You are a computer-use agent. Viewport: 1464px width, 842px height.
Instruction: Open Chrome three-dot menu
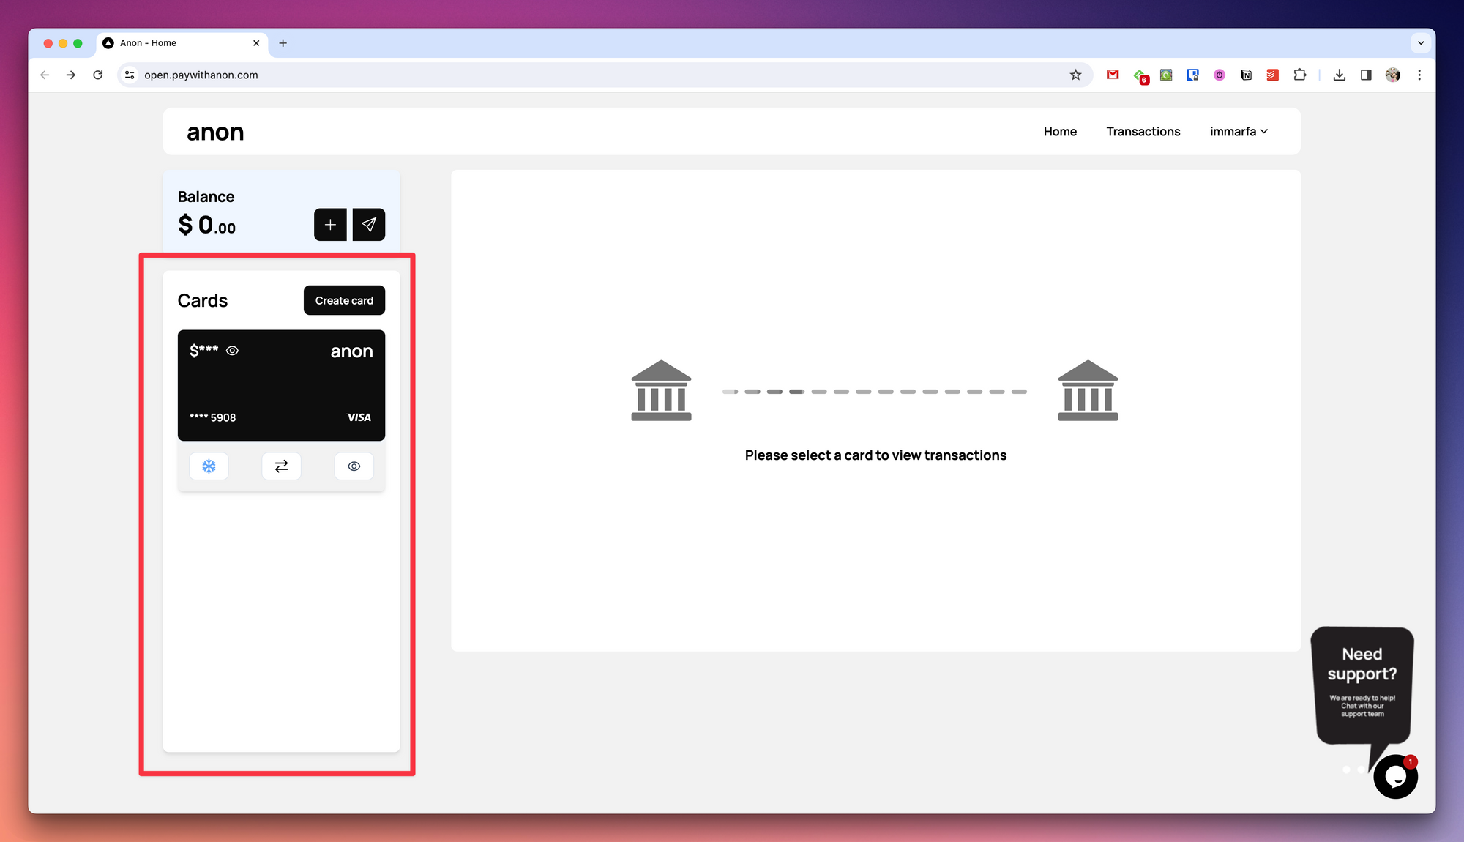coord(1419,75)
